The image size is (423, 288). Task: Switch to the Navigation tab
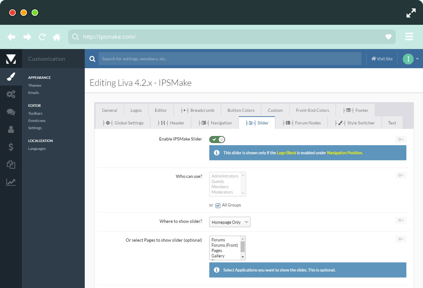click(x=215, y=123)
